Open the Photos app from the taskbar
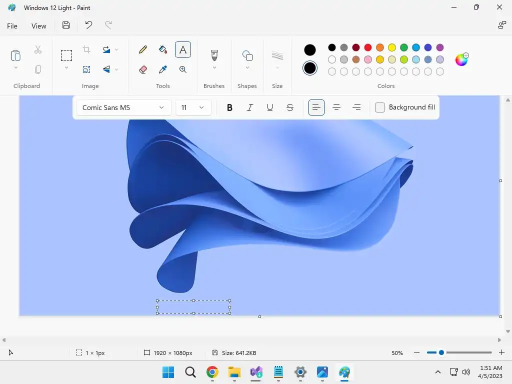 (322, 372)
